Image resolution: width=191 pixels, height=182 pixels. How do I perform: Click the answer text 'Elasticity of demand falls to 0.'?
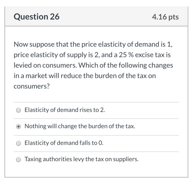64,143
